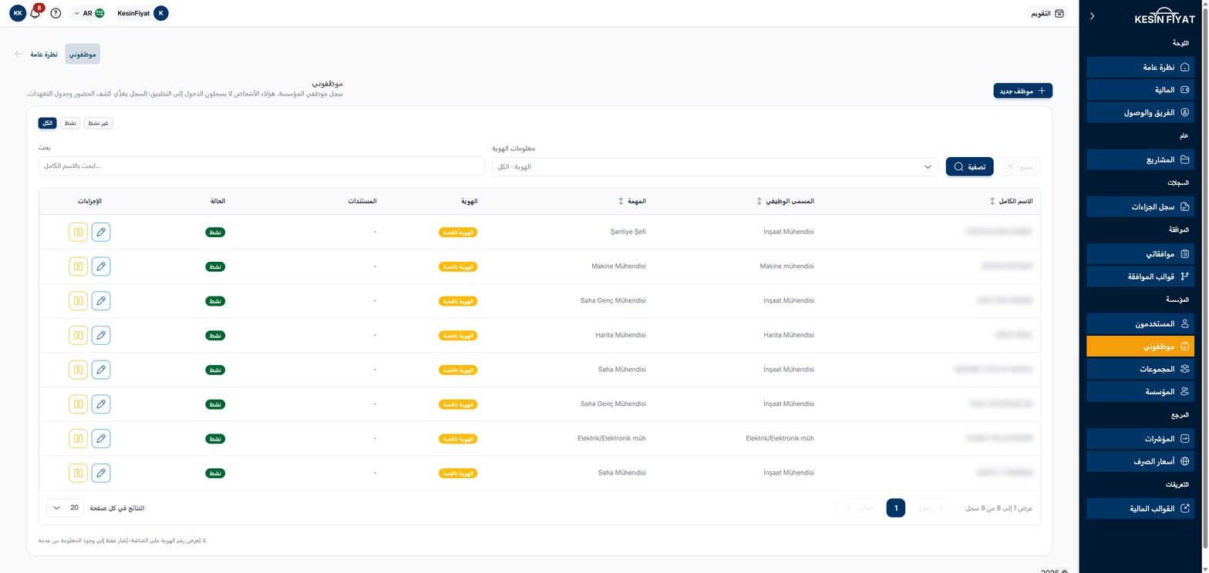Image resolution: width=1209 pixels, height=573 pixels.
Task: Click the yellow pause icon for Şantiye Şefi row
Action: click(x=78, y=232)
